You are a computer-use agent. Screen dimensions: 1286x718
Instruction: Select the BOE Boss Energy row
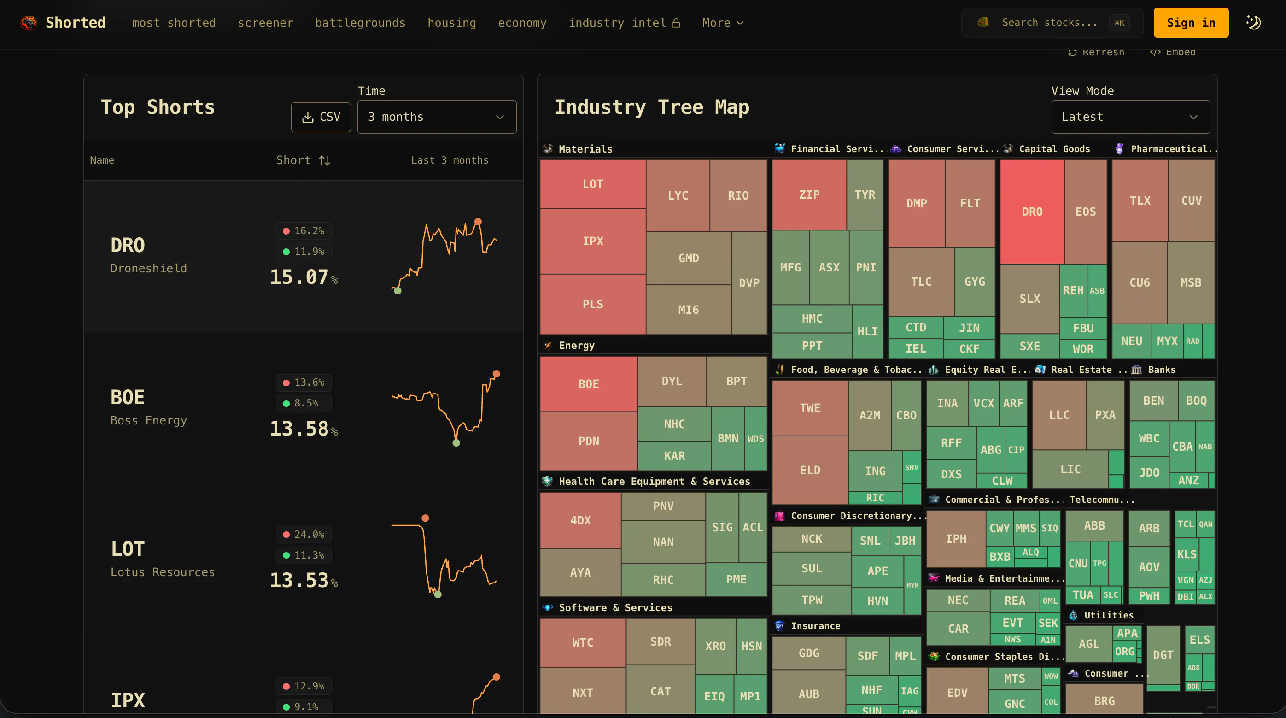(304, 408)
